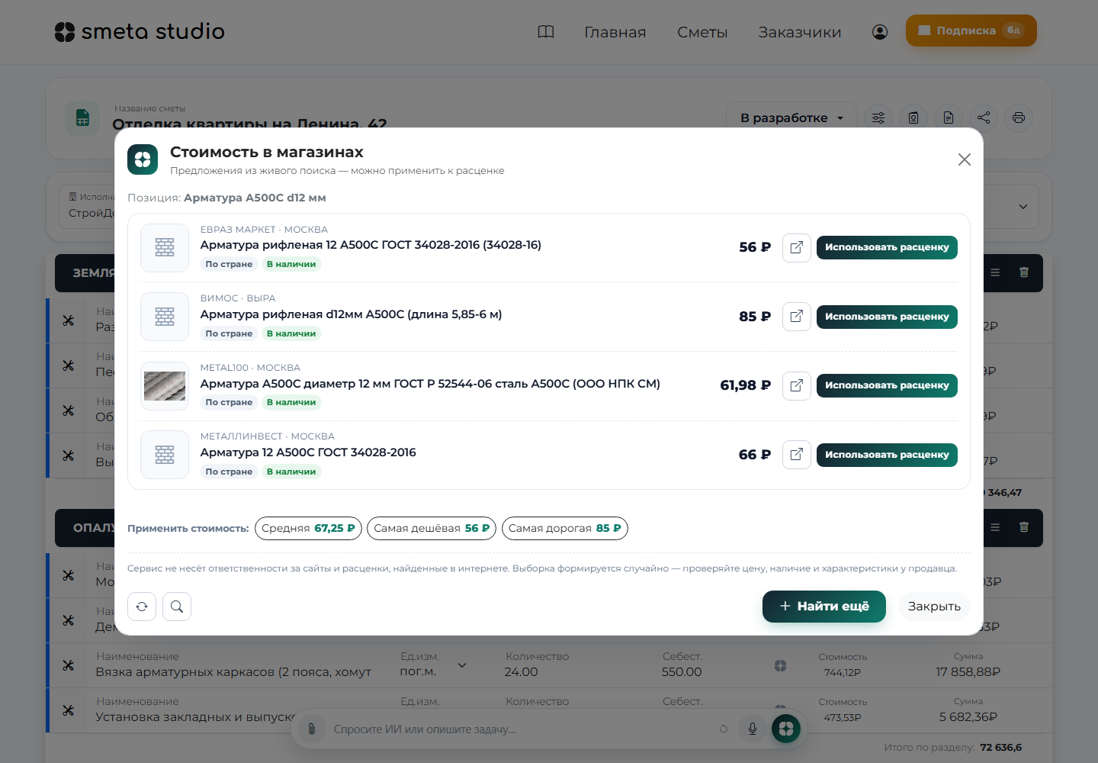This screenshot has height=763, width=1098.
Task: Click the Закрыть button
Action: [x=934, y=607]
